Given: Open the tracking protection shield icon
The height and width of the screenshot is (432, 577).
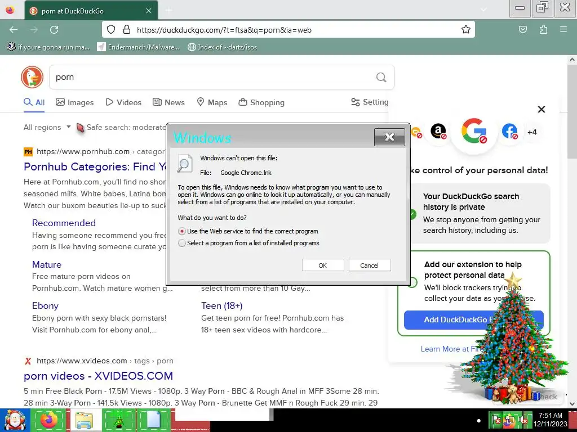Looking at the screenshot, I should 111,29.
